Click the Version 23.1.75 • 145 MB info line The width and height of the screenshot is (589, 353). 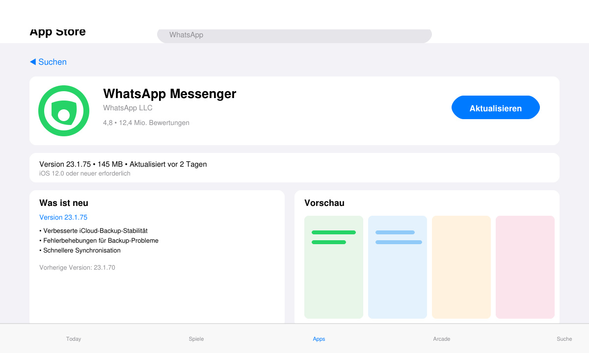point(123,164)
